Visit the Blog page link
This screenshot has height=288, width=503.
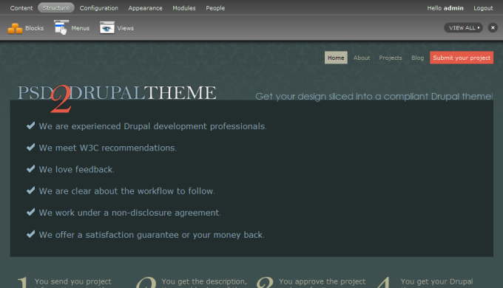click(417, 58)
